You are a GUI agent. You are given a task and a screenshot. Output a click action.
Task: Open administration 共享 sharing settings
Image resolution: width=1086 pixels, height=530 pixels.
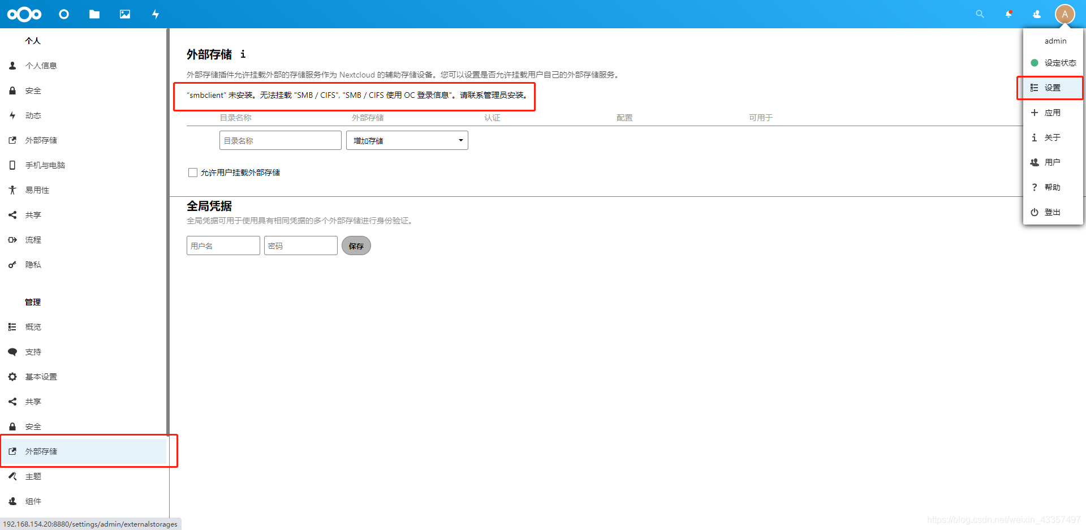83,402
